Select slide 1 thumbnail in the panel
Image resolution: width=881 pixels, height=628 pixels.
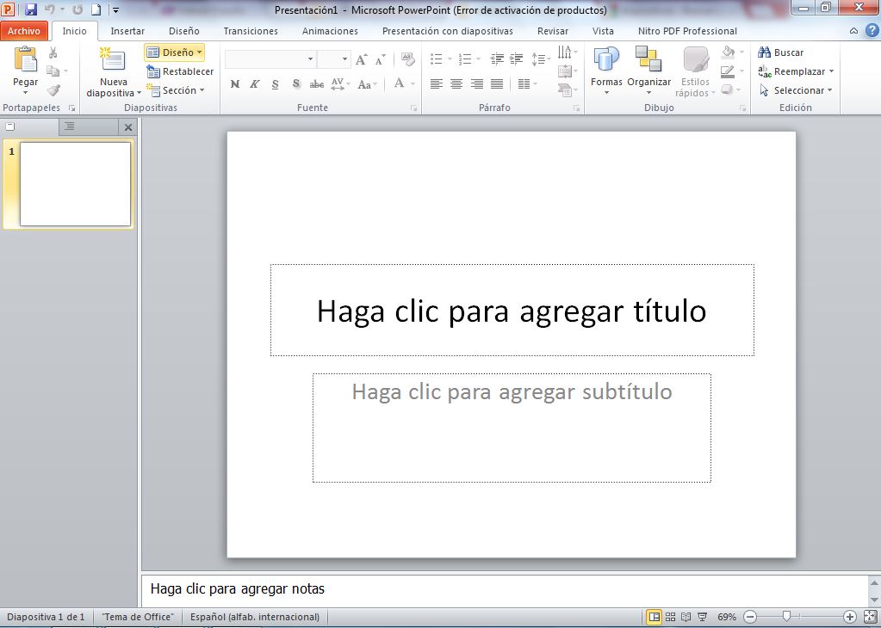[x=75, y=184]
